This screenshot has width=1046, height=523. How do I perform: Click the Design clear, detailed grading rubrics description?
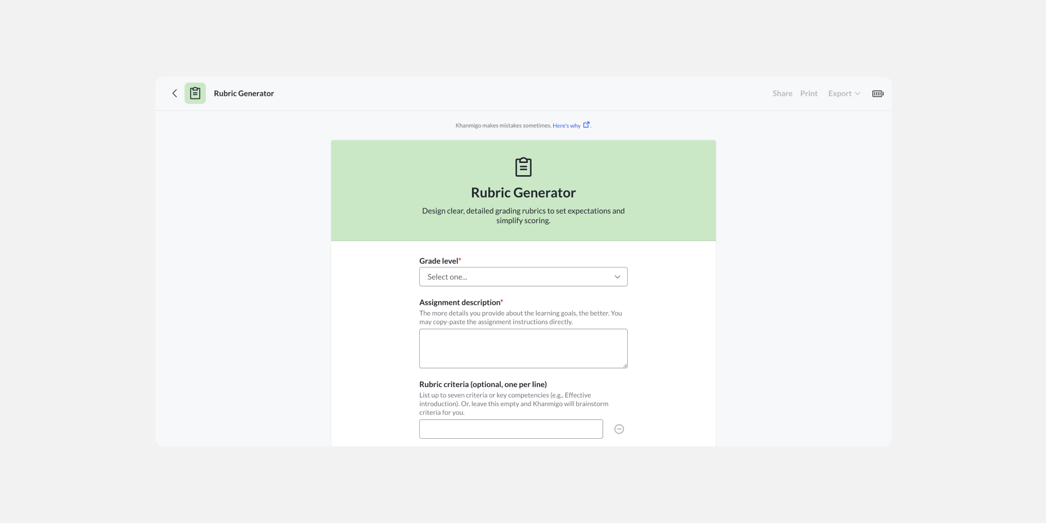(524, 216)
